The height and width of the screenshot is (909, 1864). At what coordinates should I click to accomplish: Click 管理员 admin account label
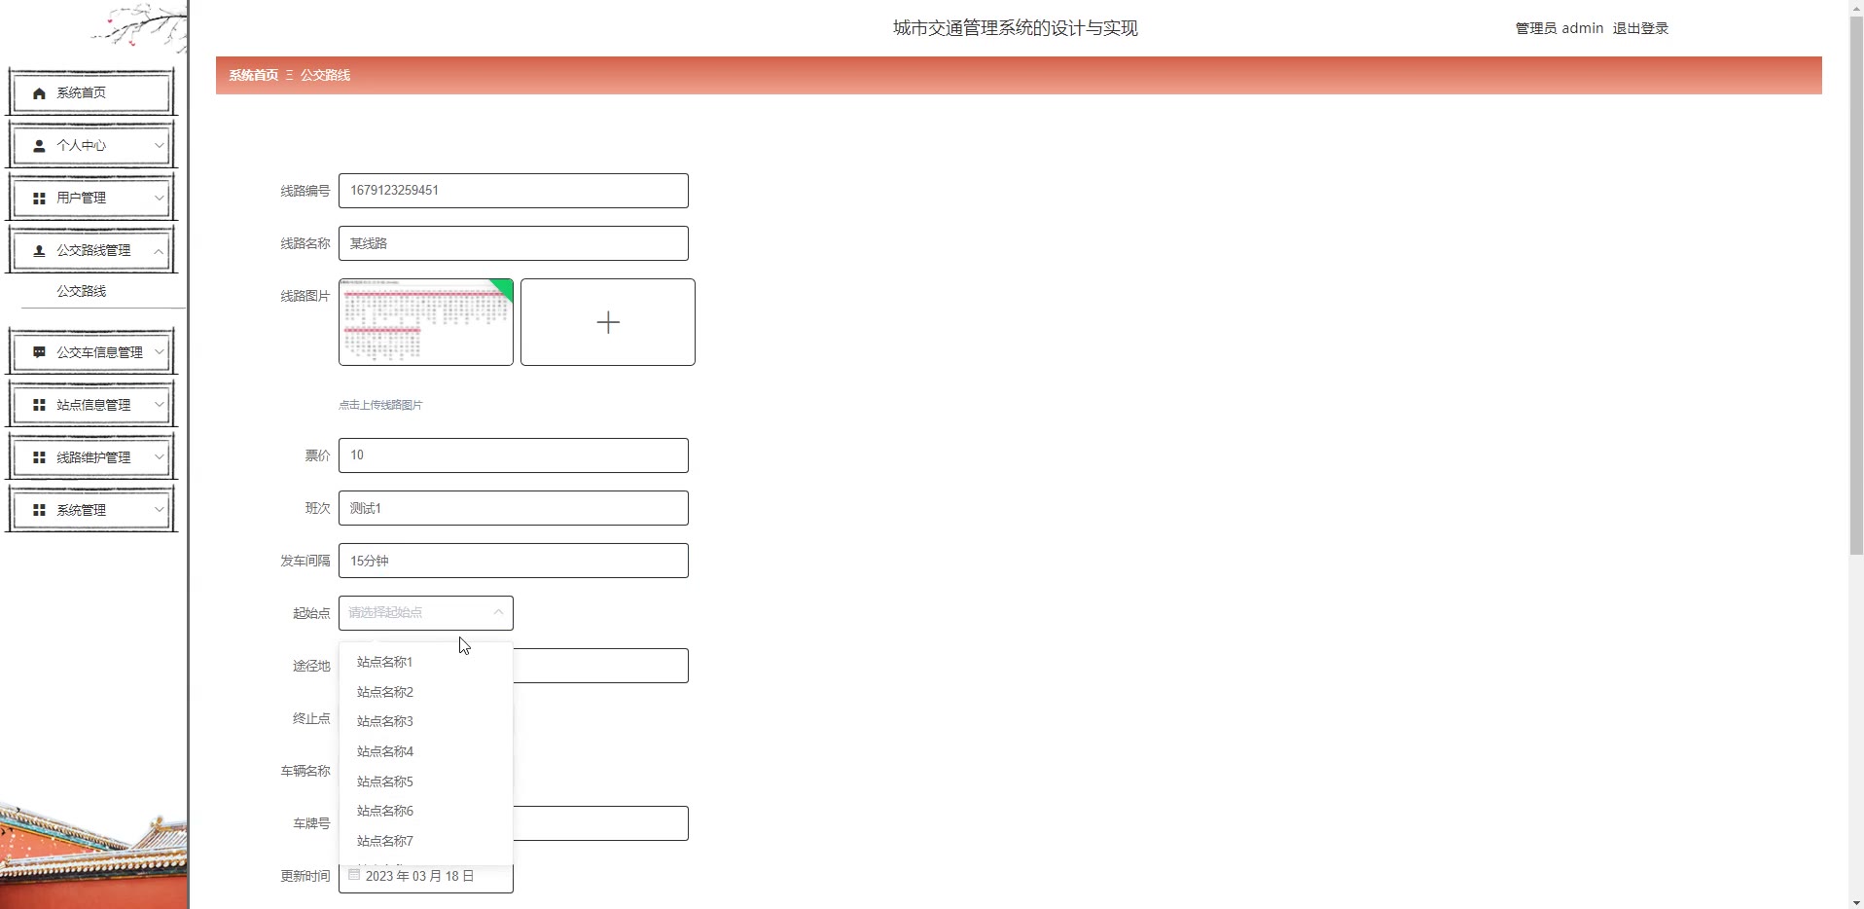[1559, 28]
